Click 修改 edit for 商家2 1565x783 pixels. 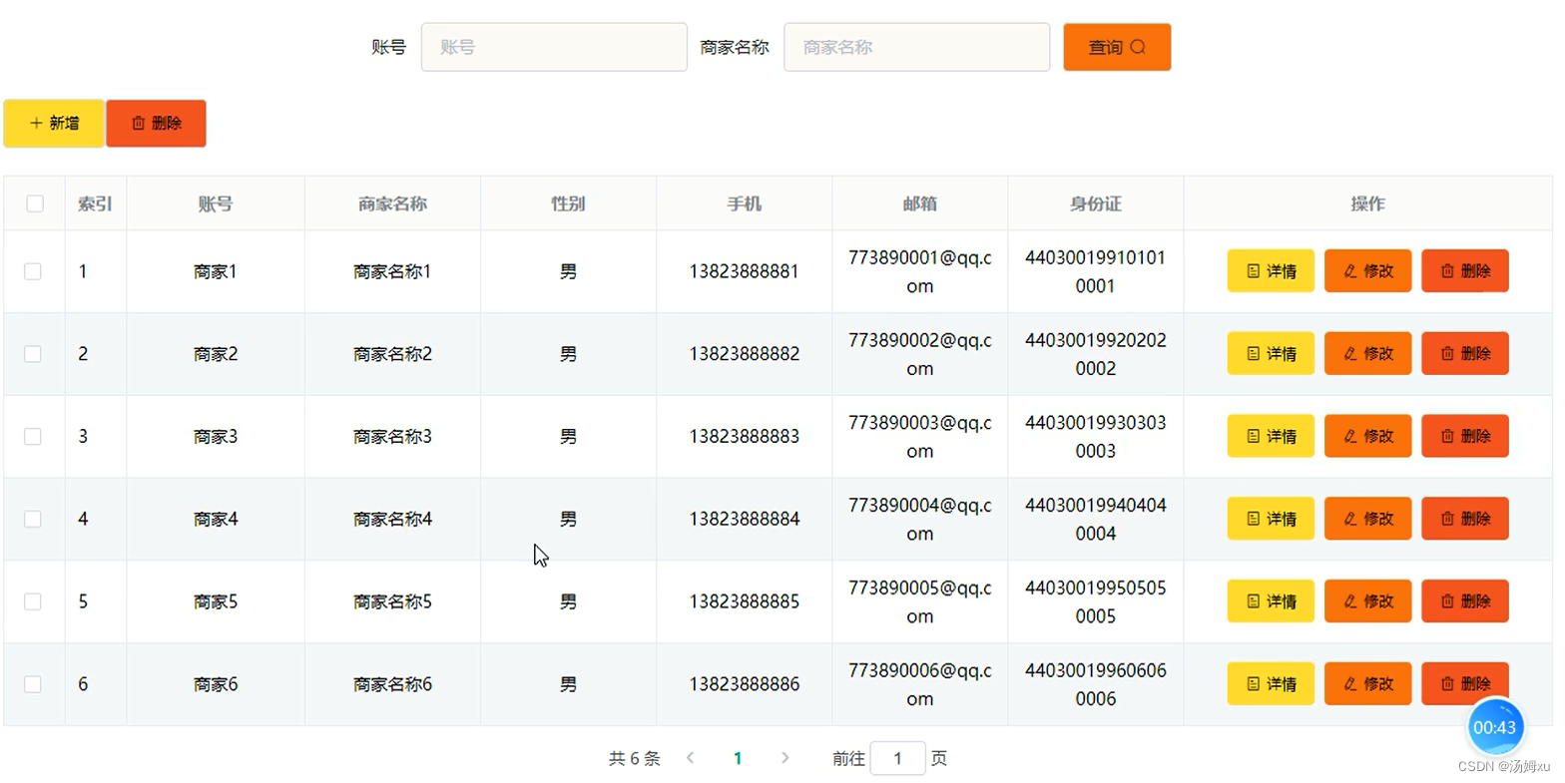[1367, 353]
